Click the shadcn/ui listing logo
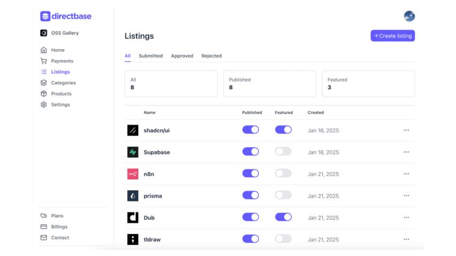 [133, 130]
